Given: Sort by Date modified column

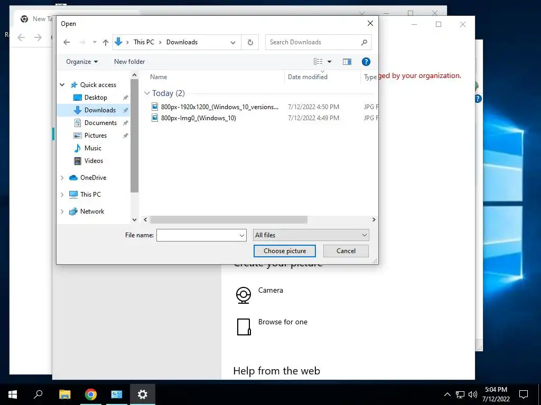Looking at the screenshot, I should pos(307,77).
